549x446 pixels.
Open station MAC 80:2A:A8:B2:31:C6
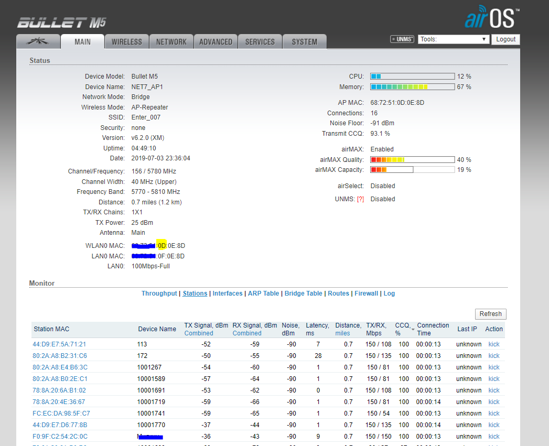tap(60, 356)
